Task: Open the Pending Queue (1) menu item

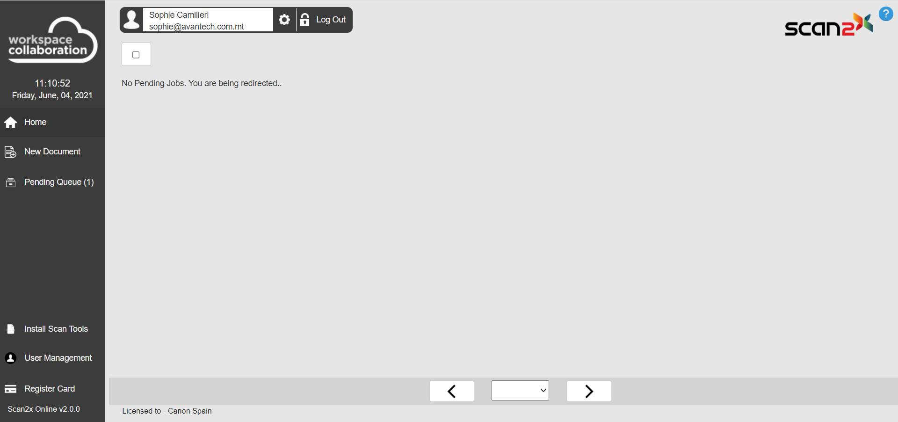Action: 59,182
